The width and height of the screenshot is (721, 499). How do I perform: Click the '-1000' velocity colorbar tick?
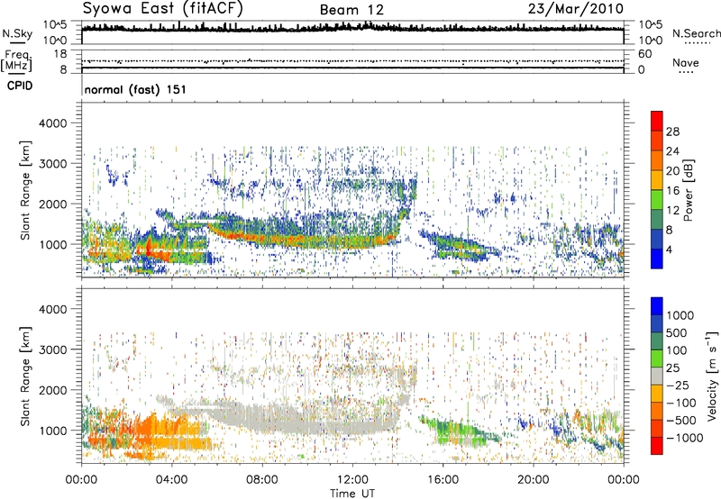685,438
